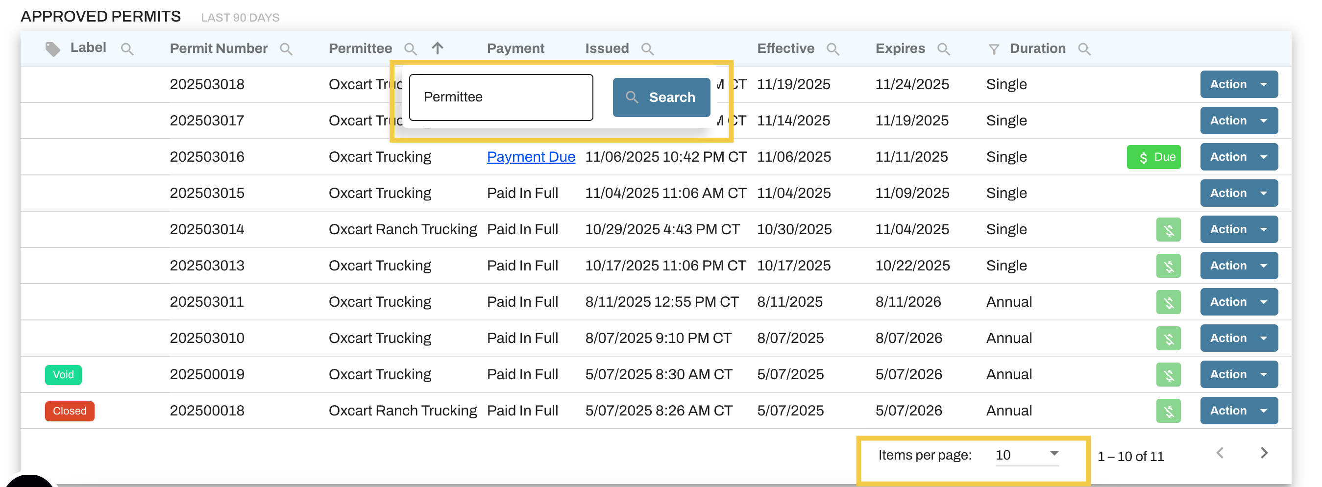Open Action menu for permit 202503011
The image size is (1322, 487).
1239,302
